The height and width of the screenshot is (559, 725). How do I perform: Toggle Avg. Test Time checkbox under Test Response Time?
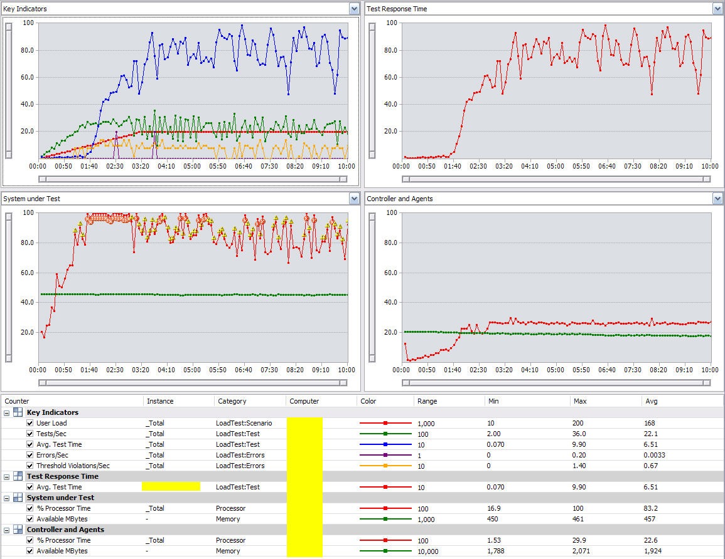(30, 486)
